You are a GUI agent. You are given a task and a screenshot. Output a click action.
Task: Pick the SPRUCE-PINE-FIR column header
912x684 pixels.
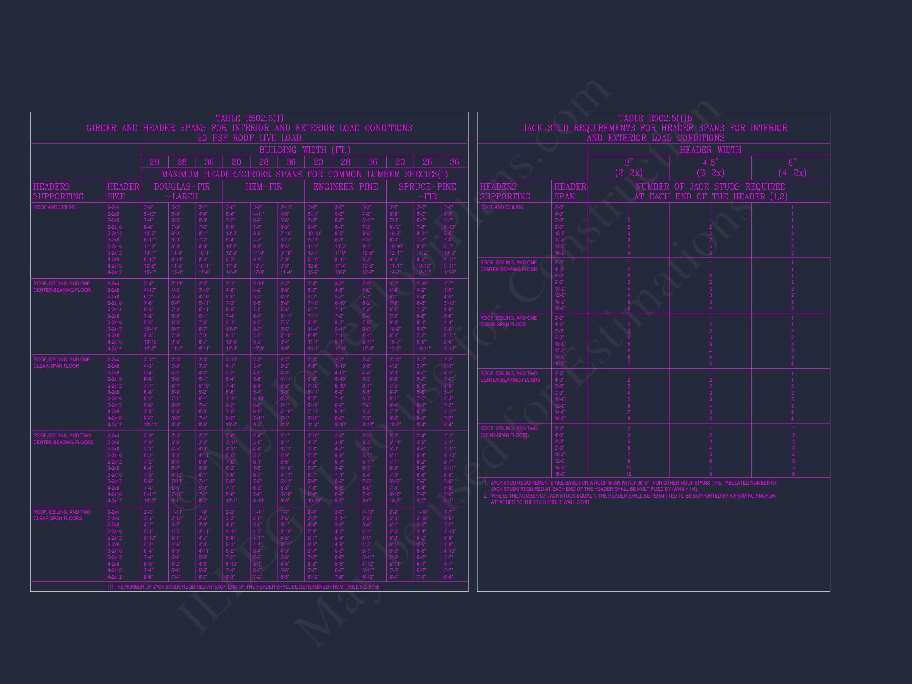pyautogui.click(x=427, y=191)
